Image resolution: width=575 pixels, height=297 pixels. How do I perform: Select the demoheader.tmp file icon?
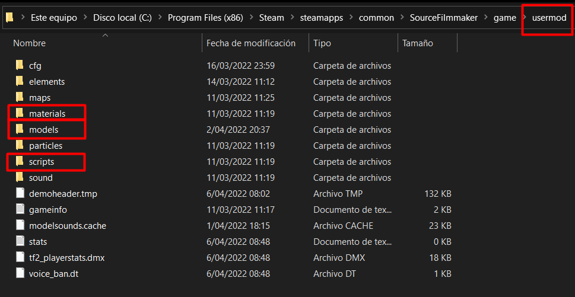[x=20, y=193]
